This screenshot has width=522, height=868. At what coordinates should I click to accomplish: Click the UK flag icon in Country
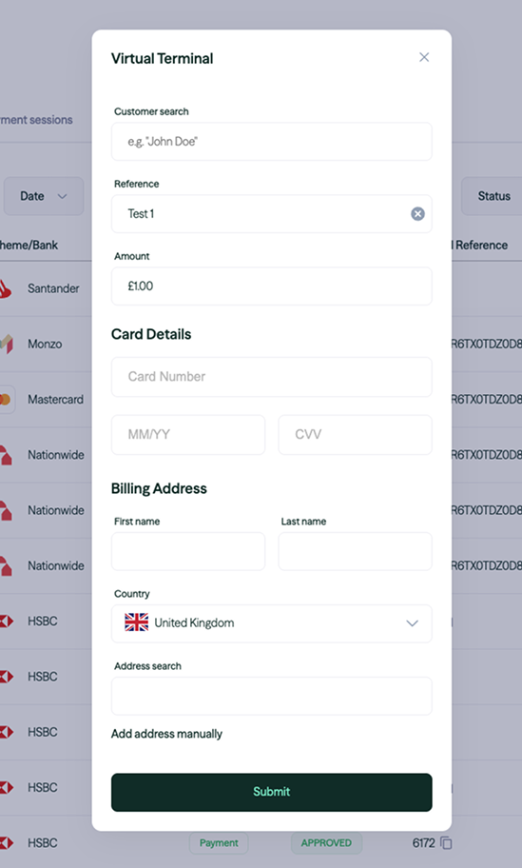137,622
